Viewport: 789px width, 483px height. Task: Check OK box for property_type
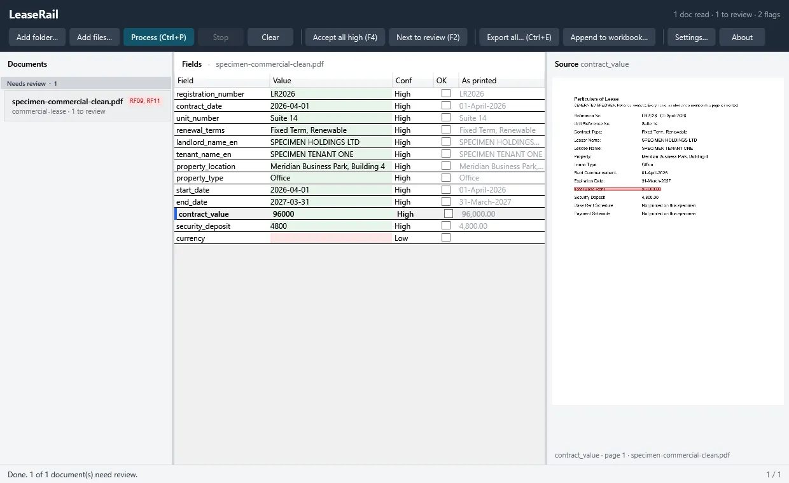[446, 177]
